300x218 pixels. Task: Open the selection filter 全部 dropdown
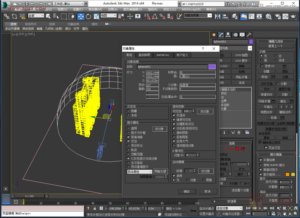[x=35, y=16]
